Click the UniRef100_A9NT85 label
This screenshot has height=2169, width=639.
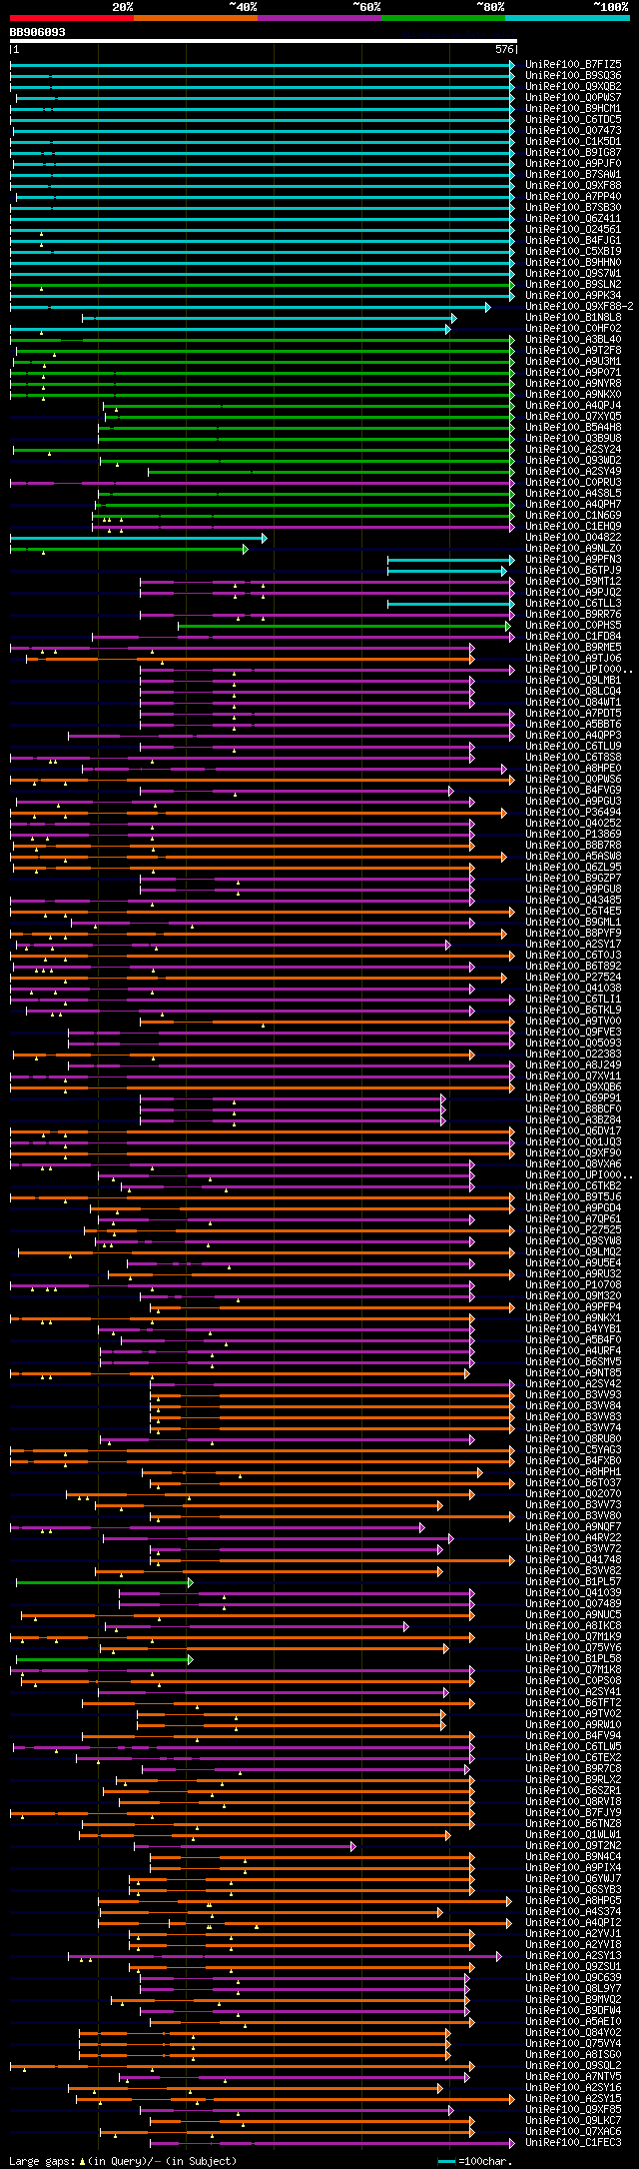[573, 1372]
